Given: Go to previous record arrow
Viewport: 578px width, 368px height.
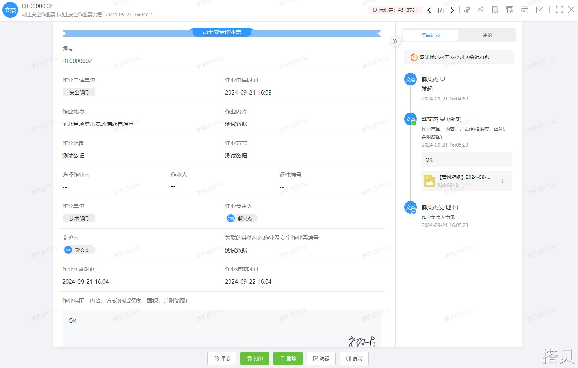Looking at the screenshot, I should tap(429, 10).
